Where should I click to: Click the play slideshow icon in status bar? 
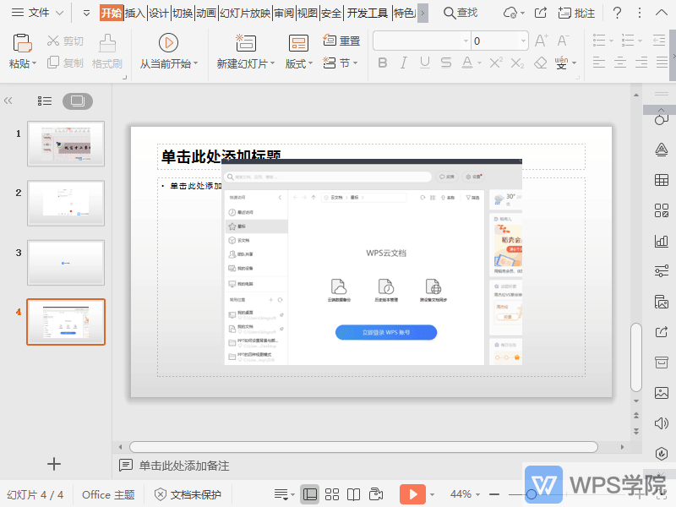[x=413, y=494]
